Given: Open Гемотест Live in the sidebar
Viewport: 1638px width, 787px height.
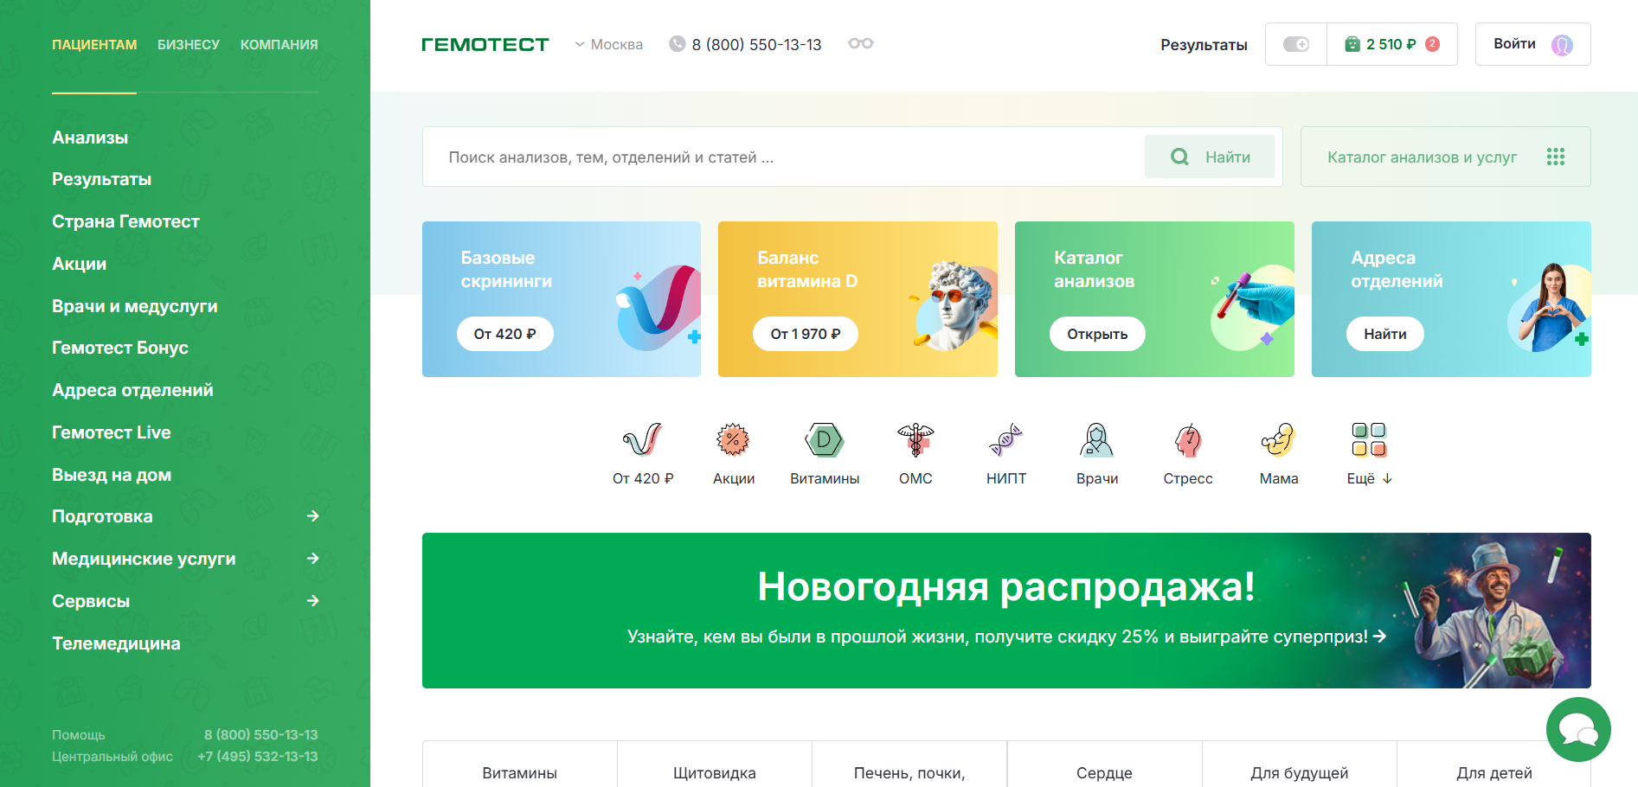Looking at the screenshot, I should 112,432.
